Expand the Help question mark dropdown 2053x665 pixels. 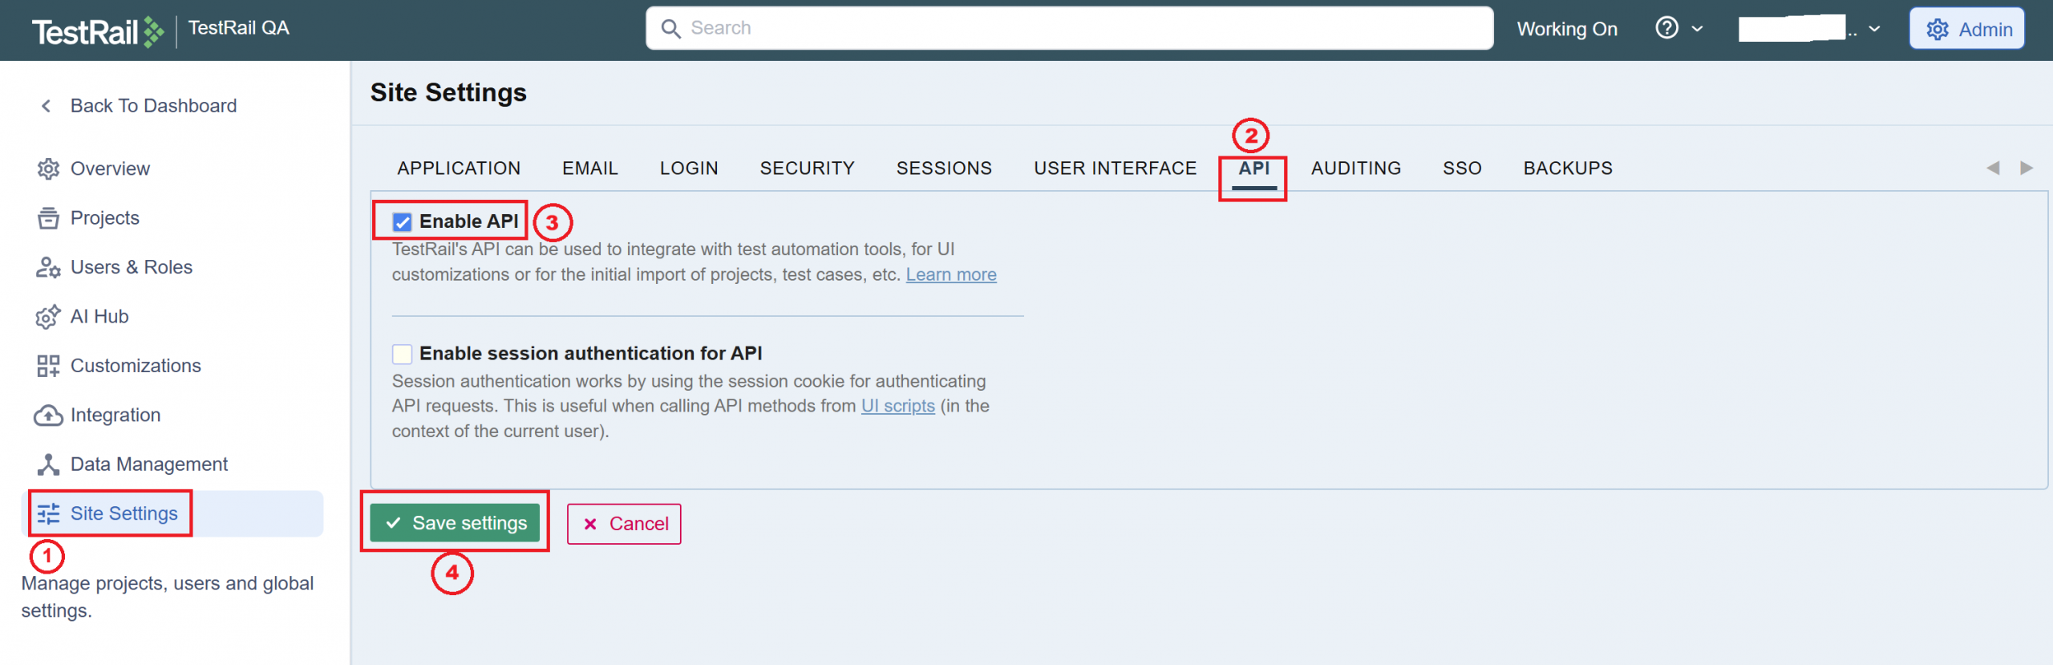click(1678, 29)
